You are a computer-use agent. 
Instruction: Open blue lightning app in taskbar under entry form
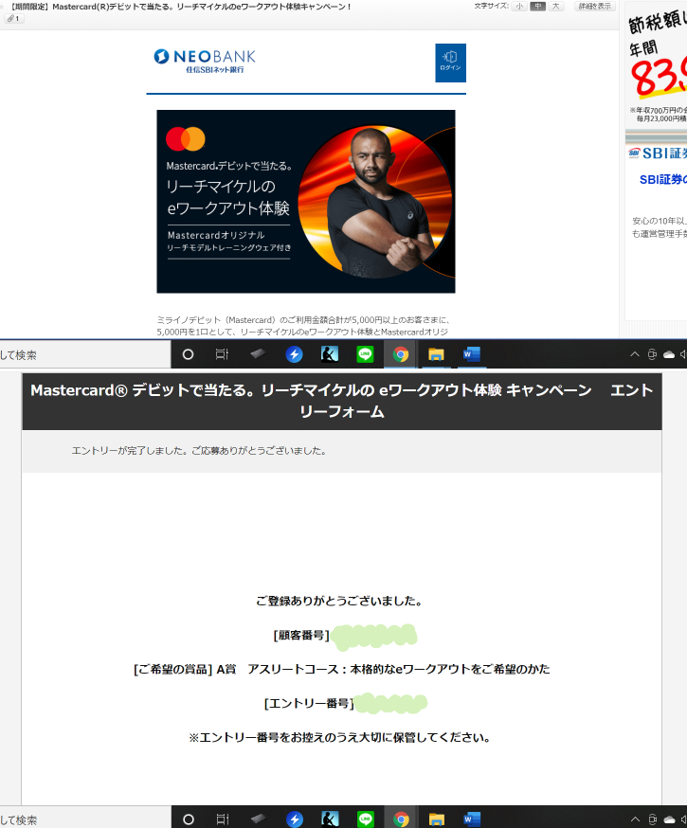[295, 819]
